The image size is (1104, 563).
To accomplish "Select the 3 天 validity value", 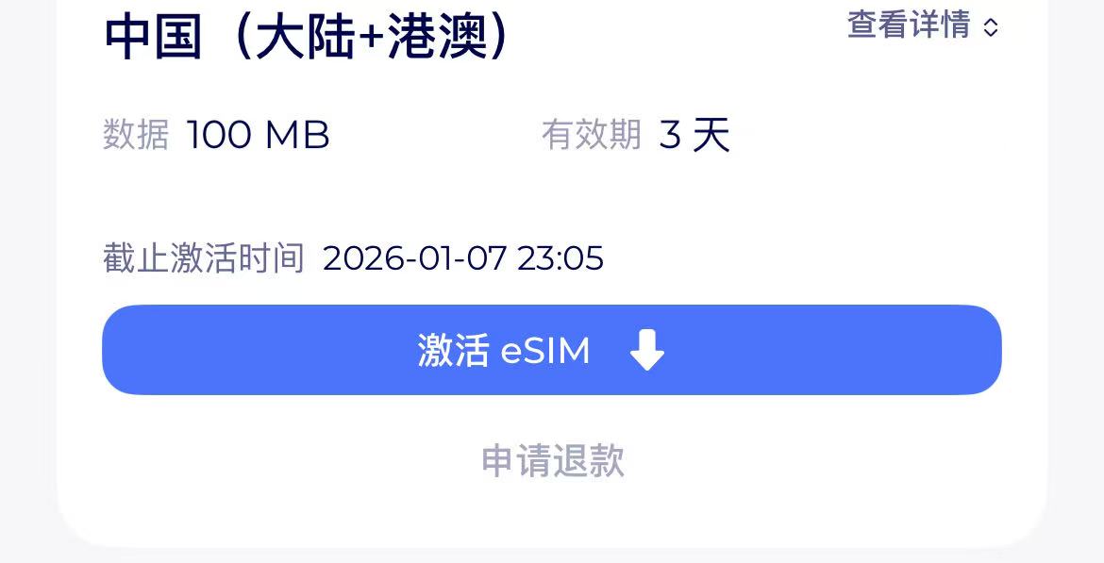I will coord(694,135).
